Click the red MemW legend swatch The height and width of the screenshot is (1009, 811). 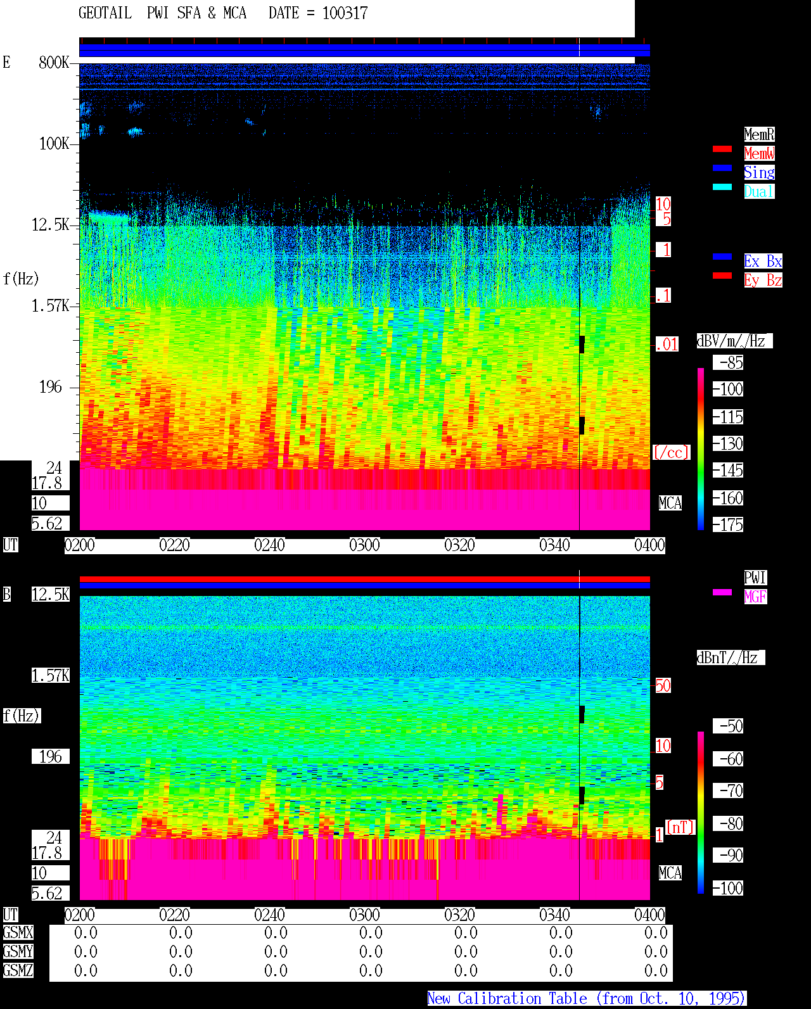pos(722,149)
